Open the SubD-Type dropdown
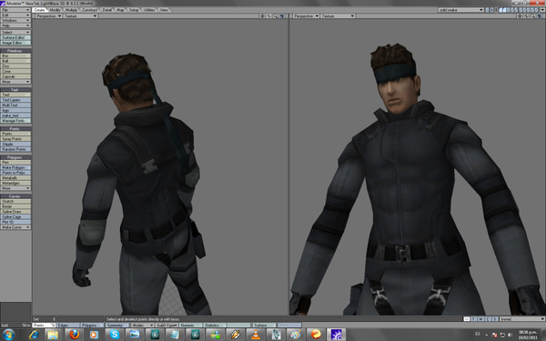Screen dimensions: 546x341 pyautogui.click(x=167, y=325)
